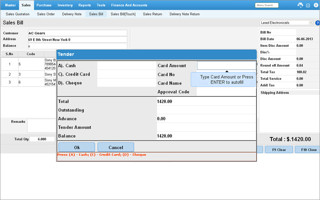Click the blue help question icon
Viewport: 320px width, 200px height.
(318, 23)
